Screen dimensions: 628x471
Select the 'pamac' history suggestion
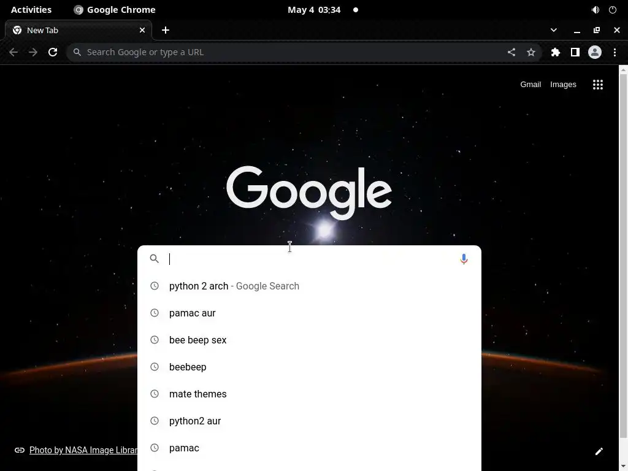tap(309, 448)
